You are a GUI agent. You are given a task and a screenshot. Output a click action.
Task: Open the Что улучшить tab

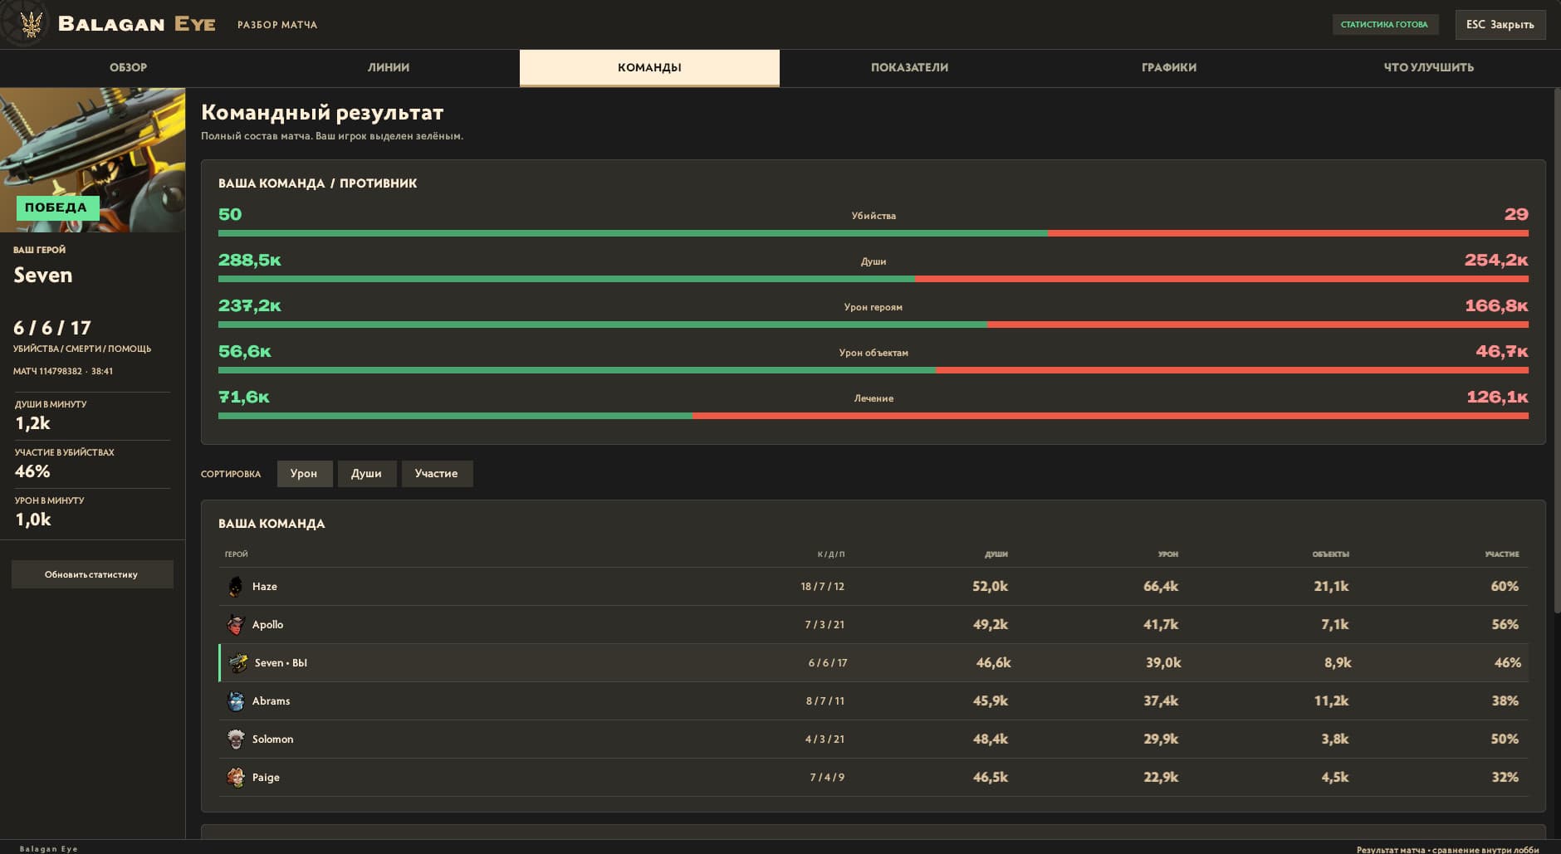tap(1429, 67)
